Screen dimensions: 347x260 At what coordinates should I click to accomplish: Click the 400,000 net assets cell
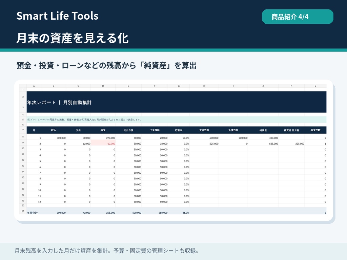coord(263,137)
